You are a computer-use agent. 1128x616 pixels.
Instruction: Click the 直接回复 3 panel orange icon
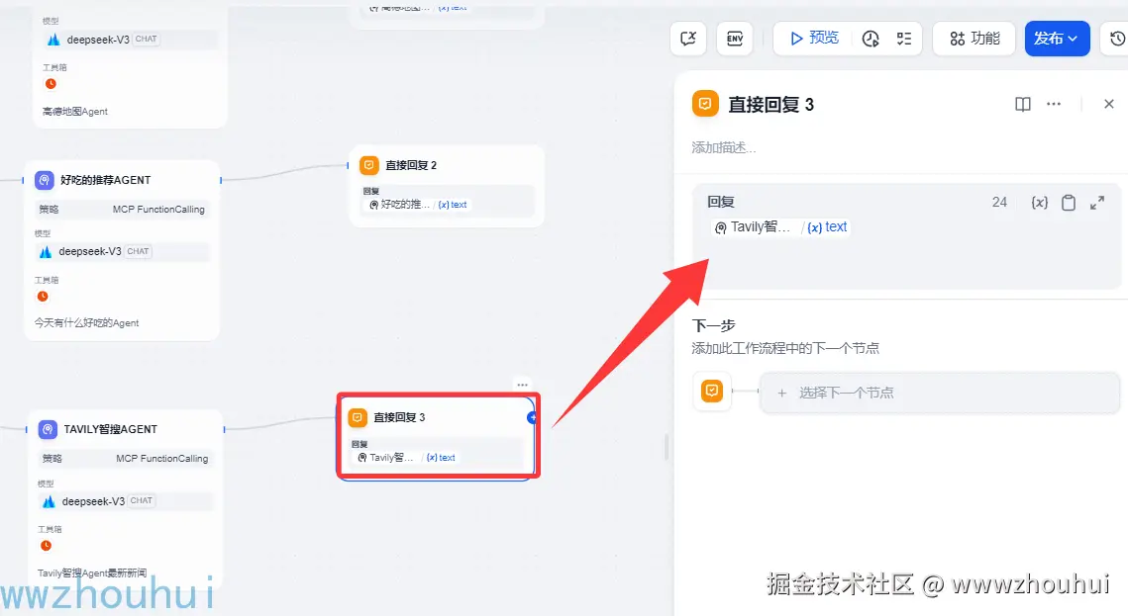coord(705,104)
